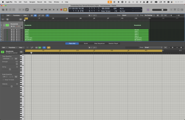Screen dimensions: 185x120
Task: Open the Track menu in menu bar
Action: pyautogui.click(x=25, y=2)
